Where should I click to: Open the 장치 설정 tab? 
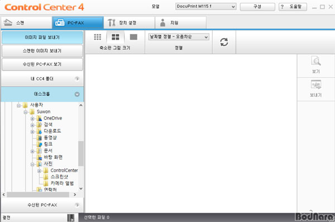point(130,22)
